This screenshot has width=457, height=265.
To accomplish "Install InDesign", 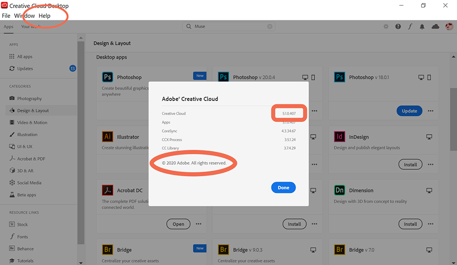I will pyautogui.click(x=410, y=164).
